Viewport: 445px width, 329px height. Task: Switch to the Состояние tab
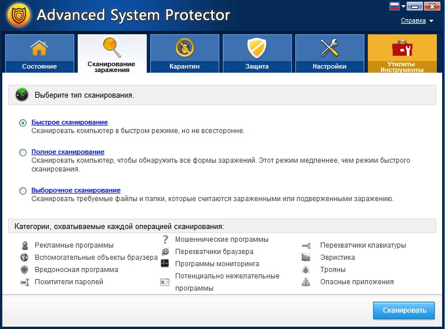[39, 53]
